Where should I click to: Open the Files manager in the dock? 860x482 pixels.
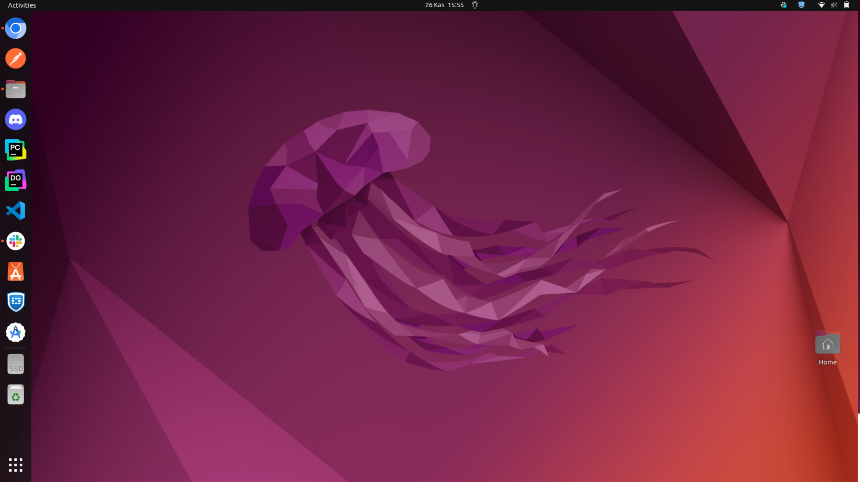pos(16,89)
